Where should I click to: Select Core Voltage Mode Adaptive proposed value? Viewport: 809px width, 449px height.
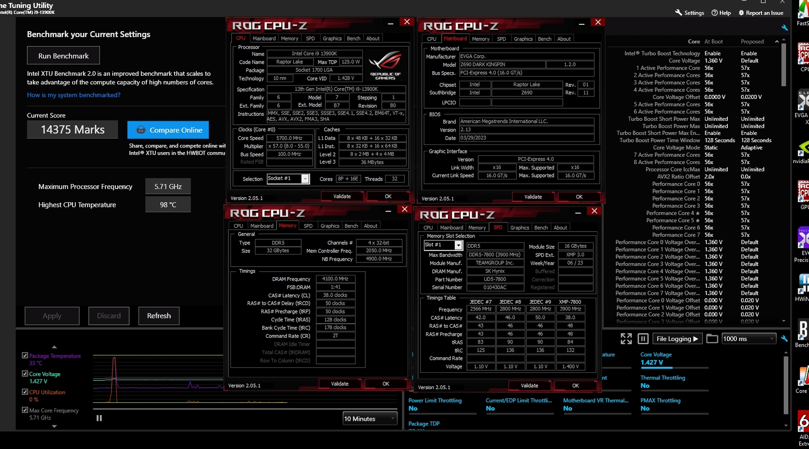point(752,147)
